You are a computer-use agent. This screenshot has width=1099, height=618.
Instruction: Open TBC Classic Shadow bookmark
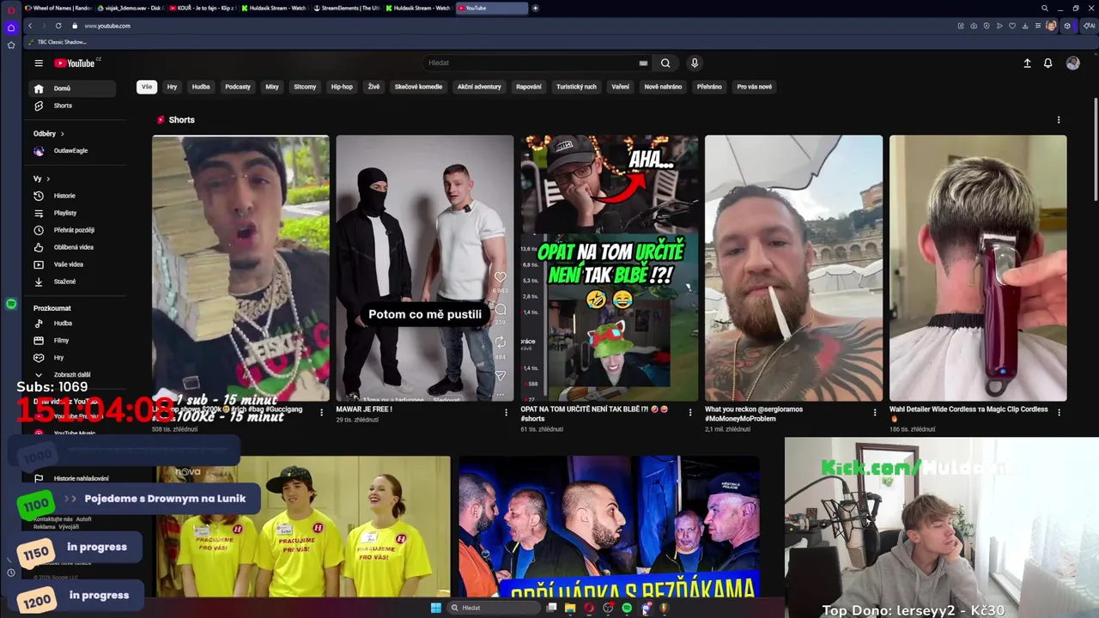57,42
